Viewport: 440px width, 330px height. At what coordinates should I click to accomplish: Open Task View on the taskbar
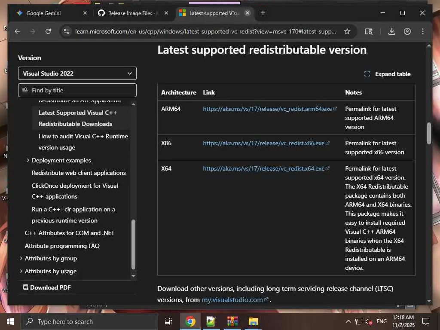click(168, 321)
